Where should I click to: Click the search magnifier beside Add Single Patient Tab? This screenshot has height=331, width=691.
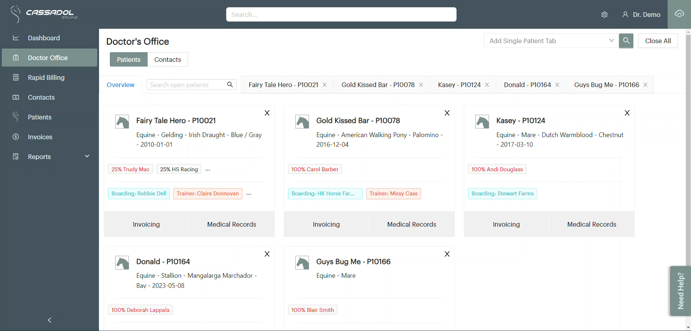coord(626,41)
